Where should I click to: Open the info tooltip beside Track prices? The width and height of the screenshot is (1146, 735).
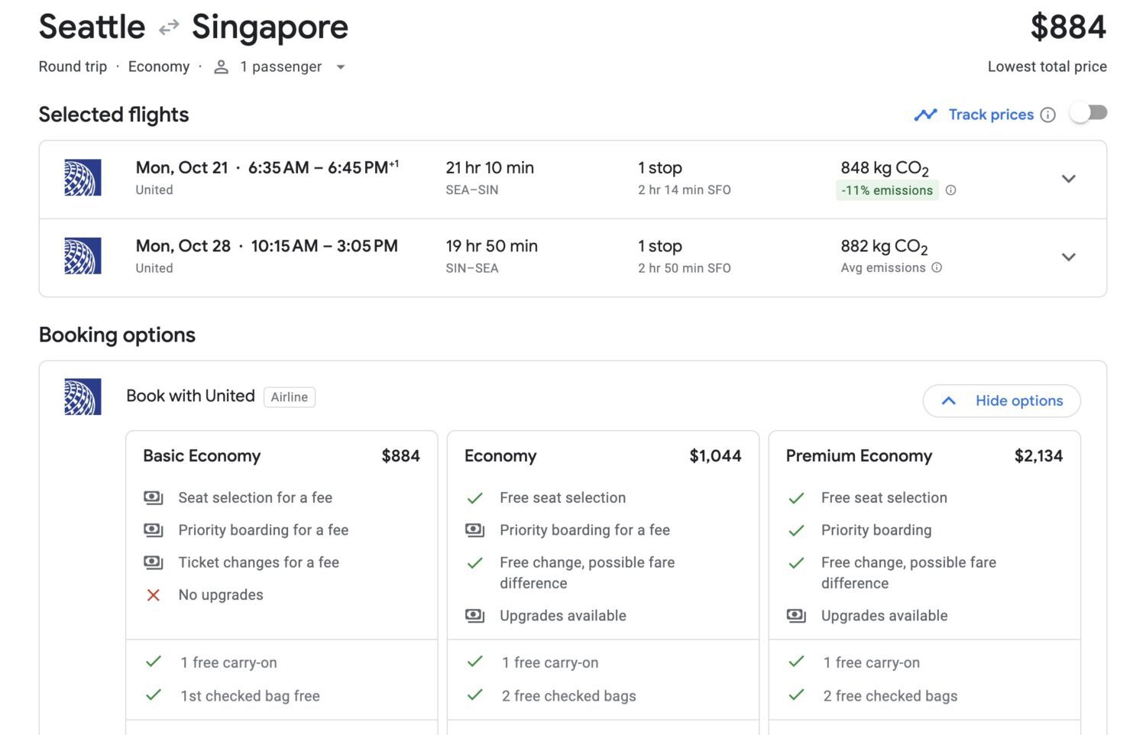click(x=1048, y=115)
